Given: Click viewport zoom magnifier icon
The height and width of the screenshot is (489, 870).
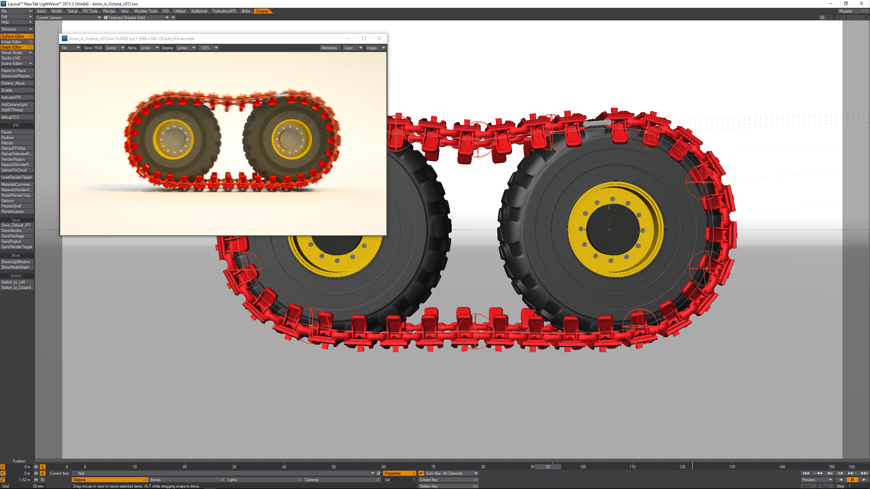Looking at the screenshot, I should pyautogui.click(x=859, y=17).
